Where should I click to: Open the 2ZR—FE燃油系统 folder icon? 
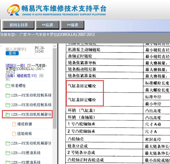pyautogui.click(x=8, y=162)
